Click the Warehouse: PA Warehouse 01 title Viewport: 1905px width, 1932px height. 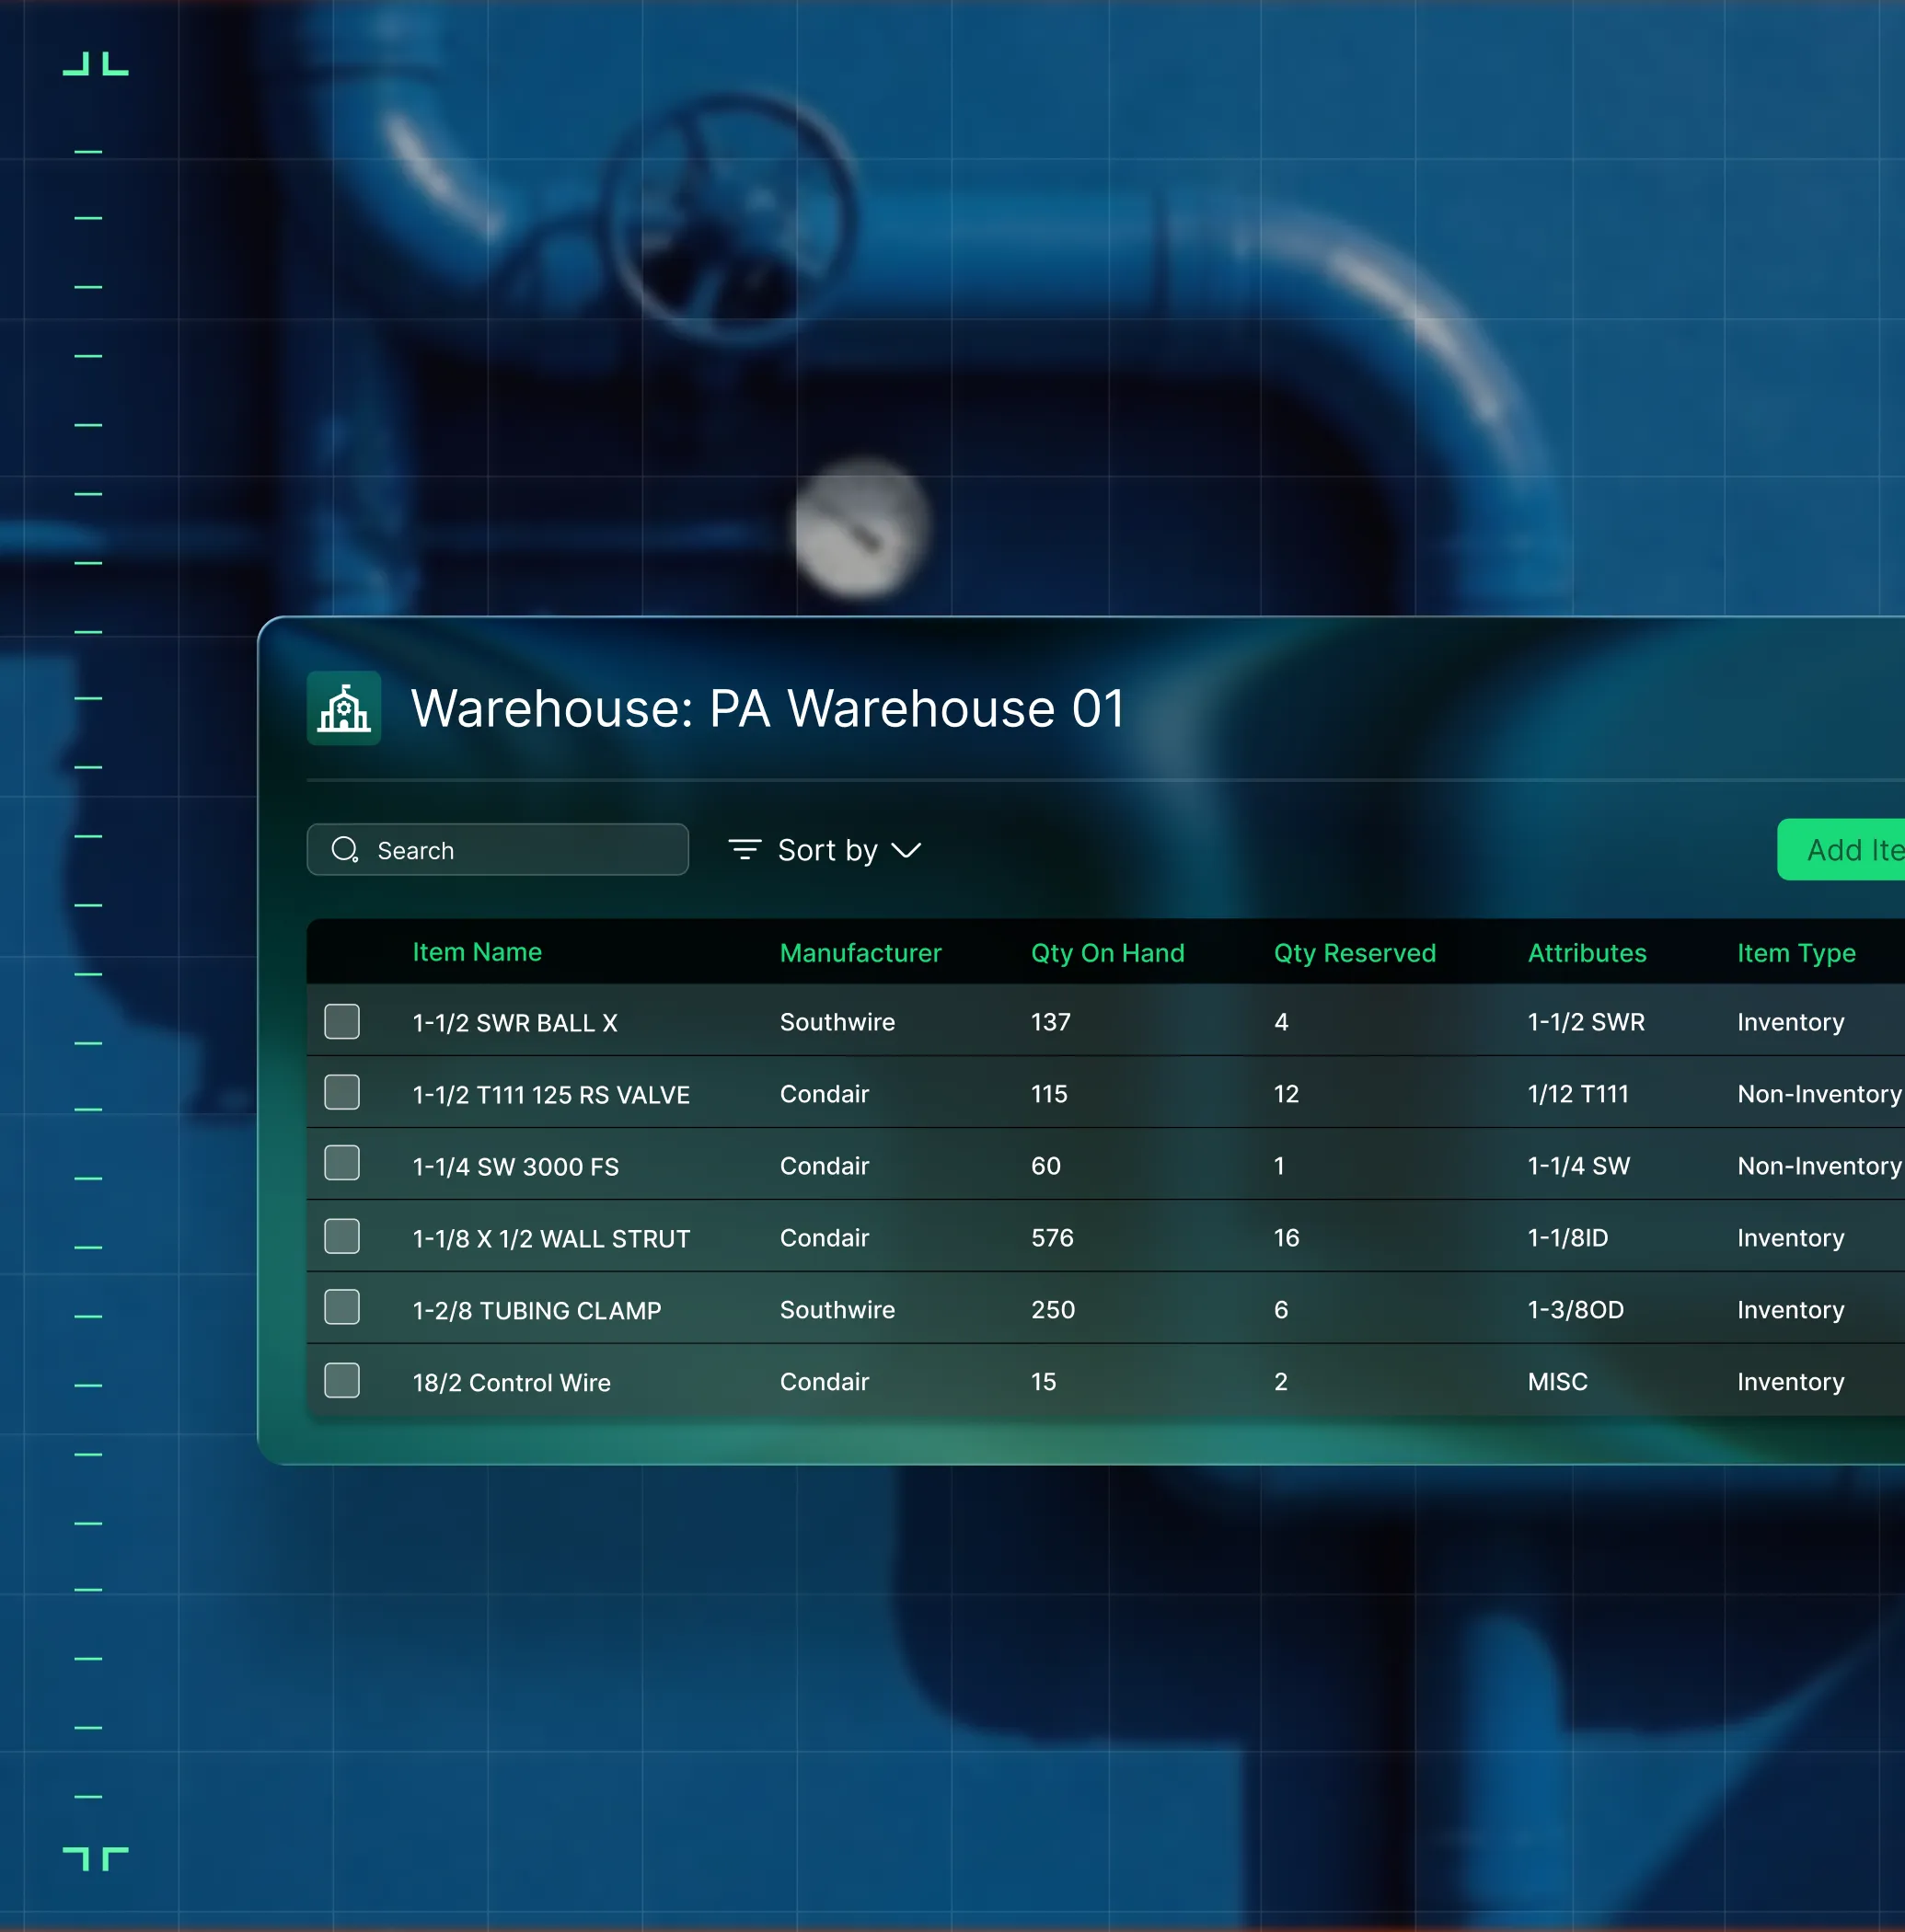pyautogui.click(x=768, y=709)
